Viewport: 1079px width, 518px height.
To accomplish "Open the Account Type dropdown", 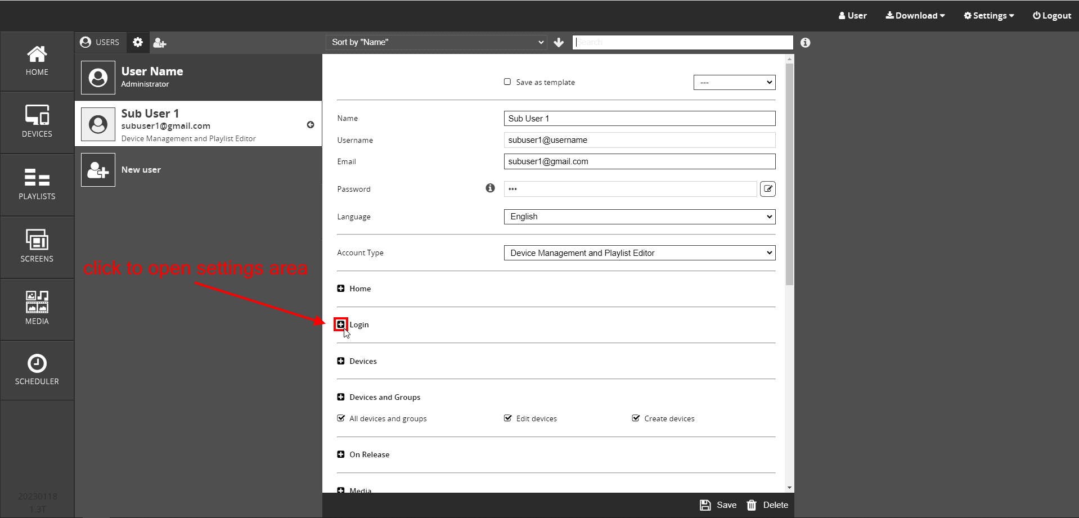I will tap(640, 253).
